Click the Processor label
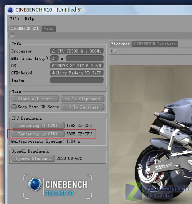 coord(22,51)
